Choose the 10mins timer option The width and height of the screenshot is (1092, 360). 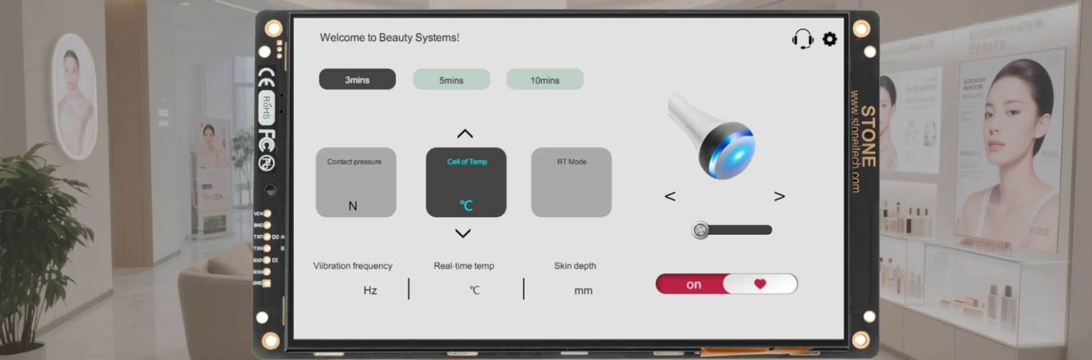pos(545,80)
